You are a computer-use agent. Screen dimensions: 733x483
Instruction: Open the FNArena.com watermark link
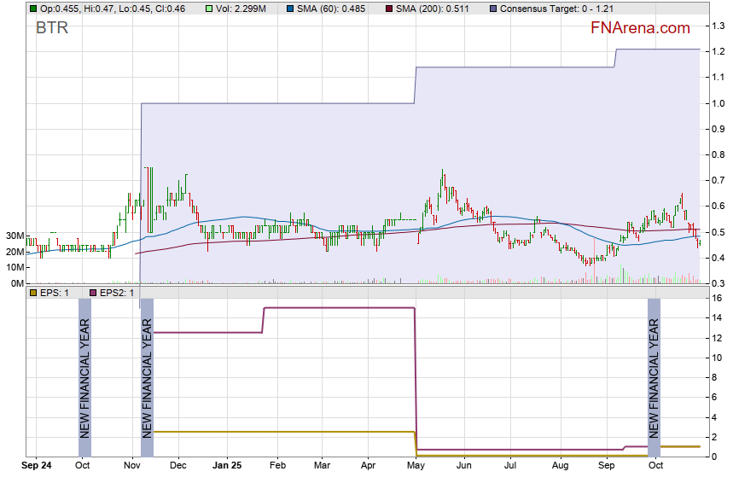[x=640, y=28]
